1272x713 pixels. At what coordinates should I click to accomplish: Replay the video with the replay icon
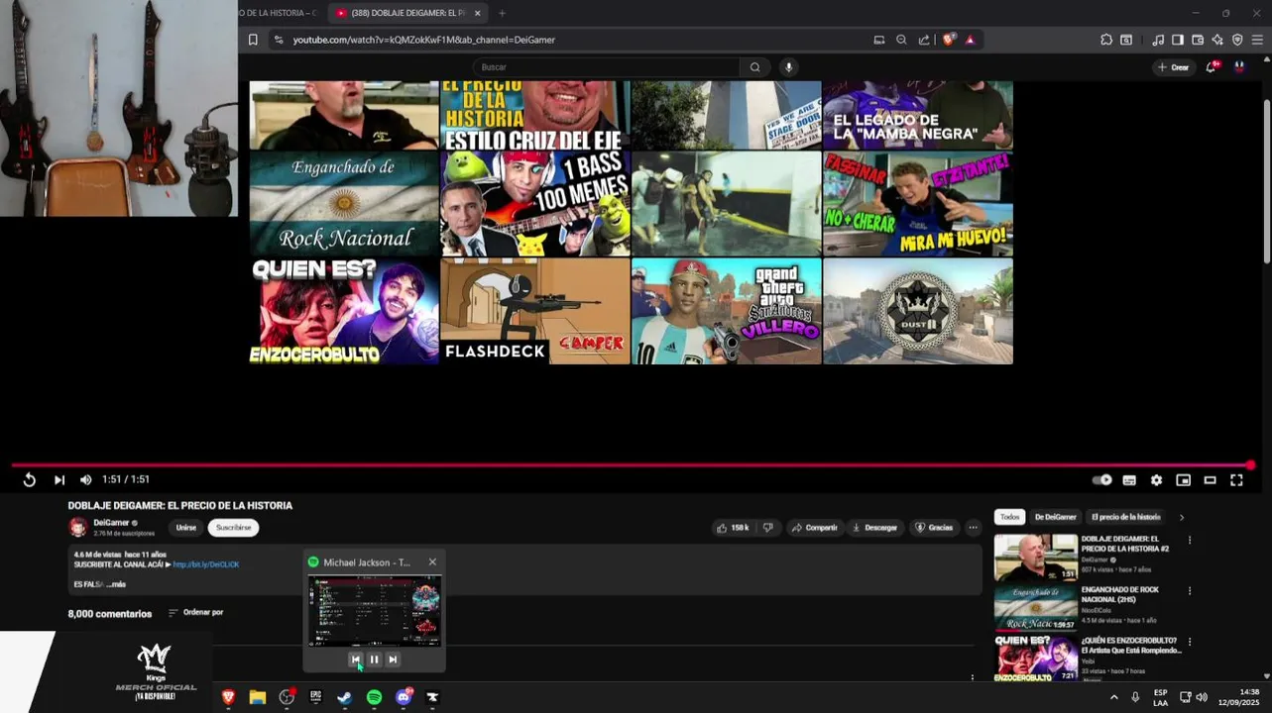pos(30,479)
